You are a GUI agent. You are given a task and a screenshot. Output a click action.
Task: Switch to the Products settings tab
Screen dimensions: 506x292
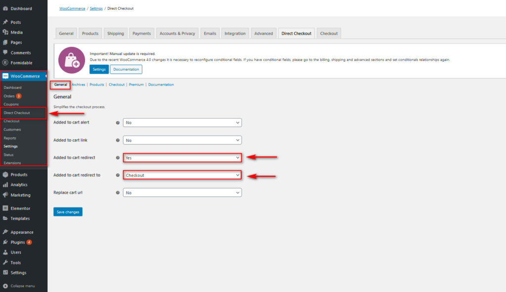click(x=90, y=33)
